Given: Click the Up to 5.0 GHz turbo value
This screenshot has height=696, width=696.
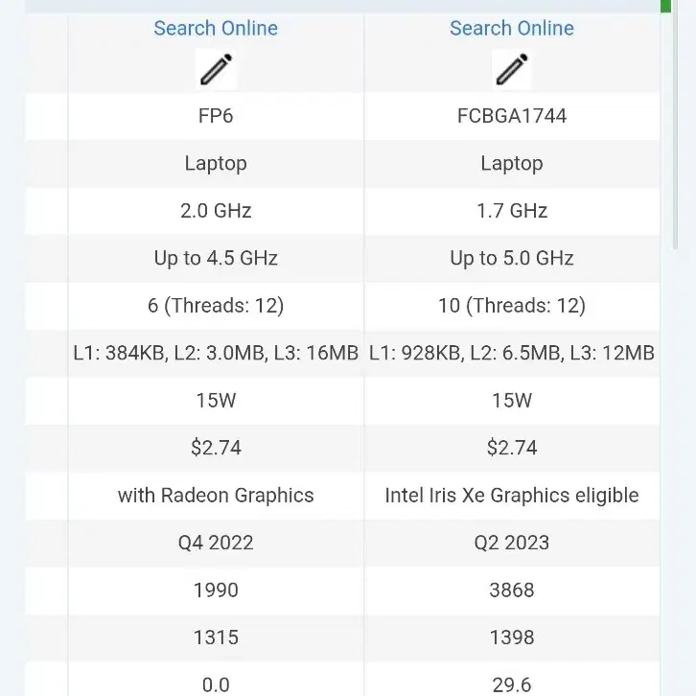Looking at the screenshot, I should click(512, 258).
